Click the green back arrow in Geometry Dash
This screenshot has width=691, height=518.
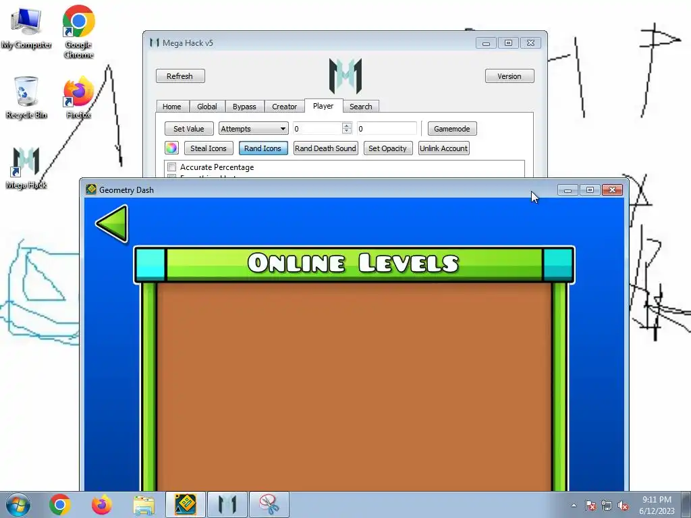tap(112, 224)
